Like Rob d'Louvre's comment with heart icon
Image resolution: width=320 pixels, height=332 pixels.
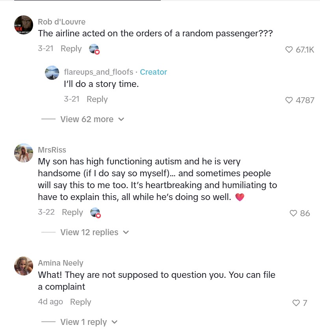pos(290,50)
